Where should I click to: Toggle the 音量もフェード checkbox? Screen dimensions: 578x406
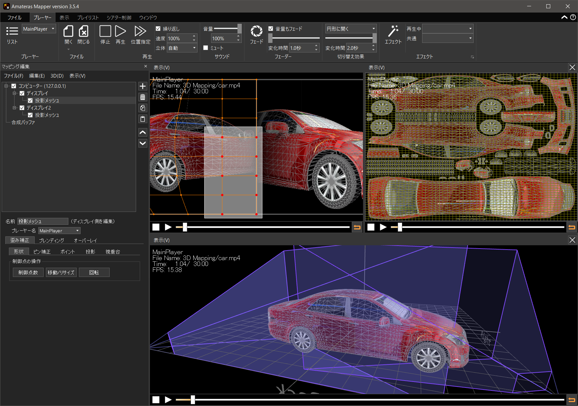[x=271, y=29]
